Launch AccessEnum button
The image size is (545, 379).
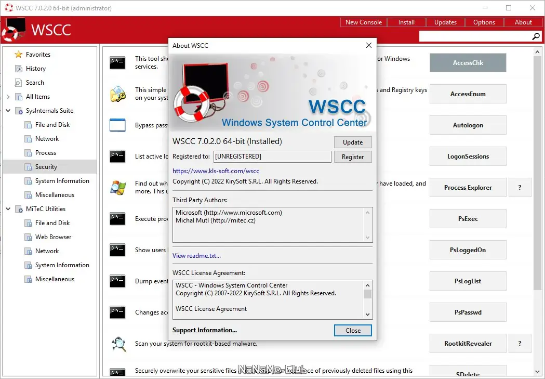click(x=468, y=94)
